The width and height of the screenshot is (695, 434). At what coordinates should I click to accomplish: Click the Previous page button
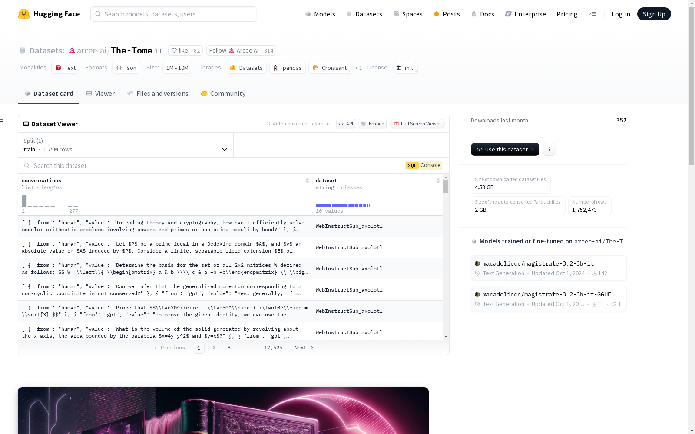tap(169, 348)
